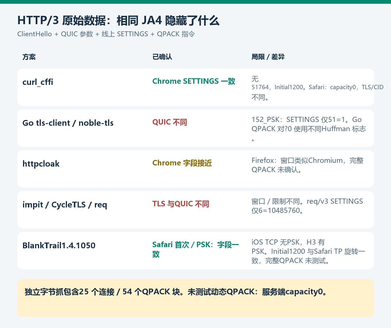Select 'Go tls-client / noble-tls' row name

coord(68,123)
